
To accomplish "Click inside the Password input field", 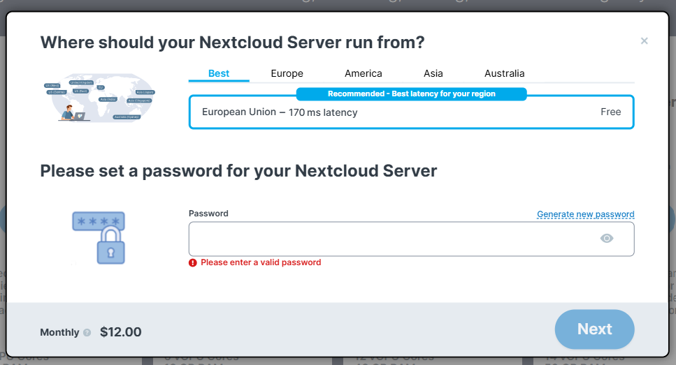I will [x=411, y=239].
